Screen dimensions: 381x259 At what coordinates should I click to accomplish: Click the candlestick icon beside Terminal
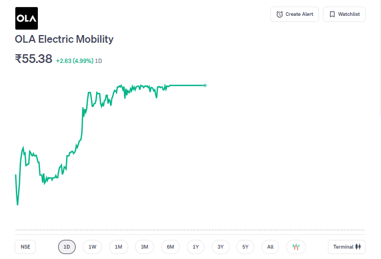point(358,247)
